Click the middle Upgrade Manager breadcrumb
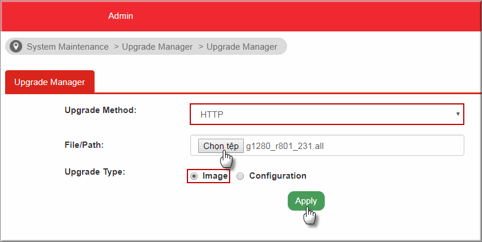This screenshot has width=482, height=242. 157,47
